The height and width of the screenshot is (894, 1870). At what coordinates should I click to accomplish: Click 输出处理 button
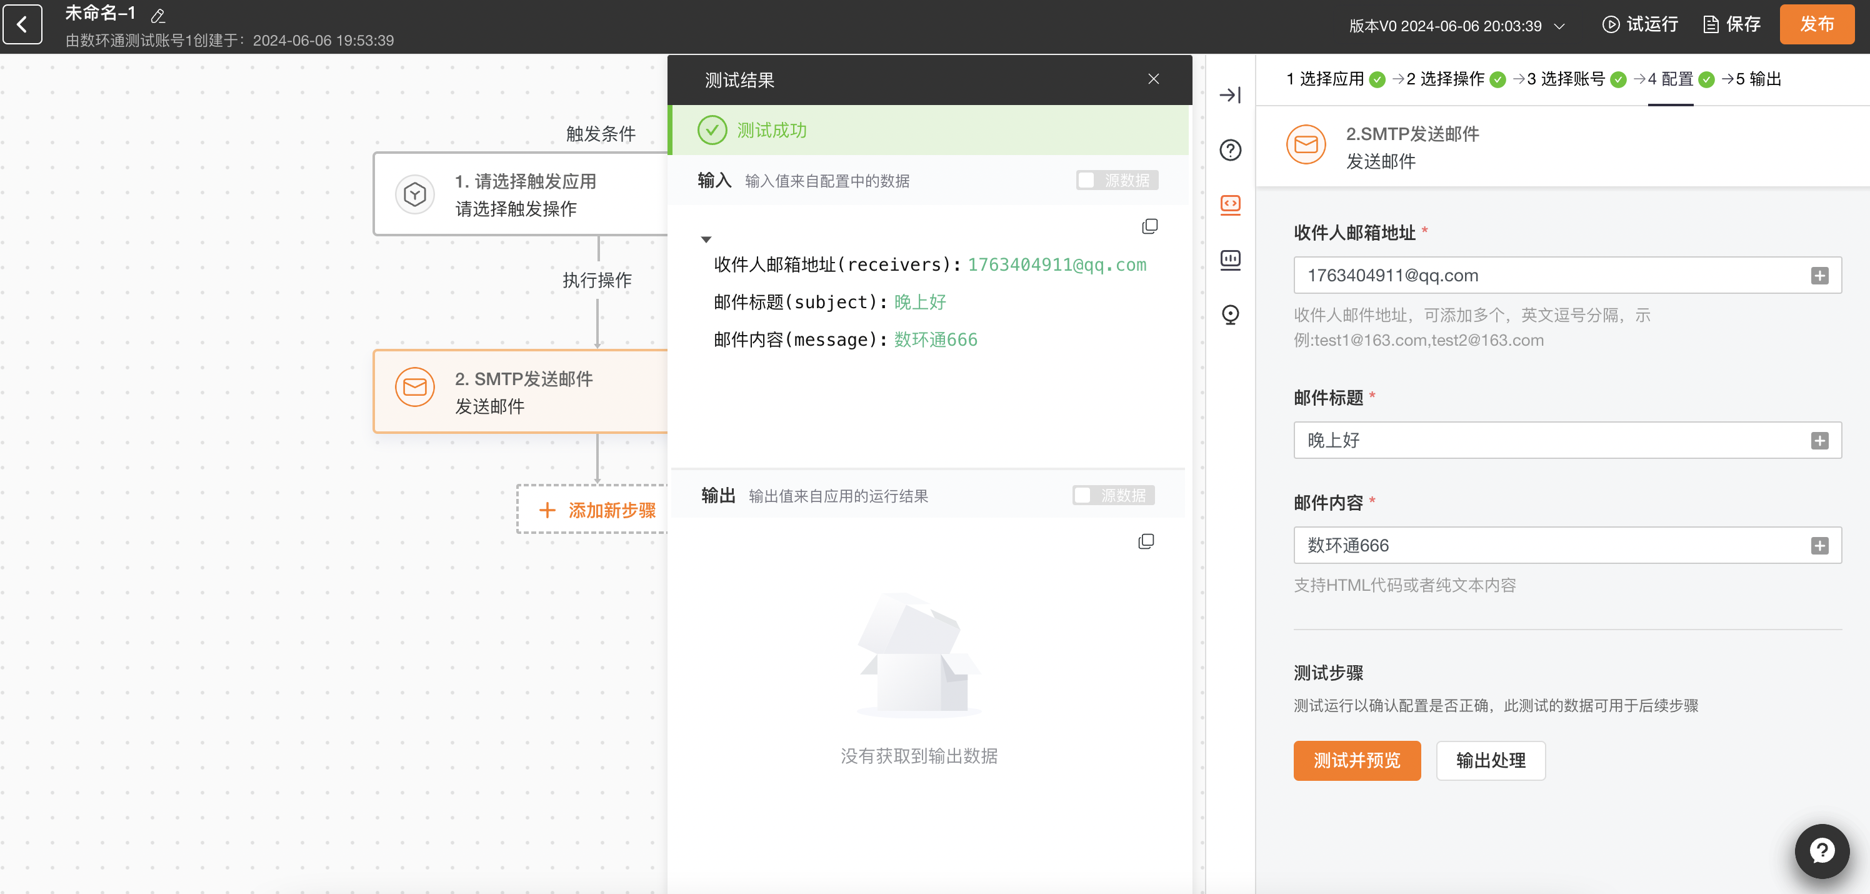[x=1491, y=760]
